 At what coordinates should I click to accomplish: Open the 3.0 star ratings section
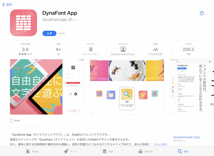point(25,49)
